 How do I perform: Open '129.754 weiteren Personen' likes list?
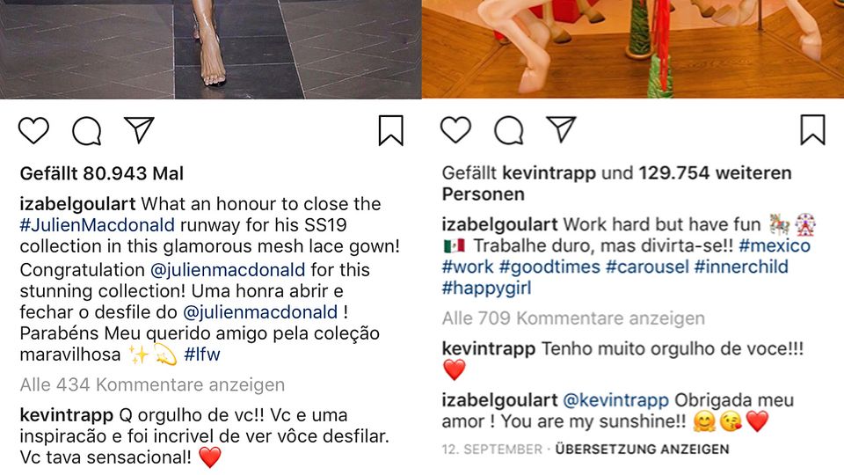[617, 184]
